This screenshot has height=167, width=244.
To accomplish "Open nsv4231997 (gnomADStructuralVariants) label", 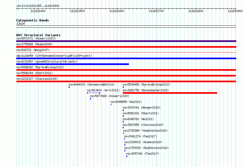I will point(47,61).
